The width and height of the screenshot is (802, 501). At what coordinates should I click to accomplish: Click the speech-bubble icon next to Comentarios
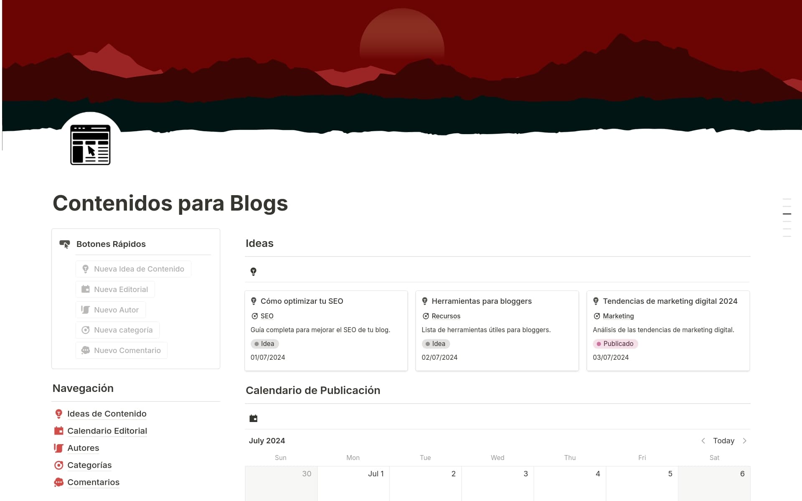[x=58, y=482]
